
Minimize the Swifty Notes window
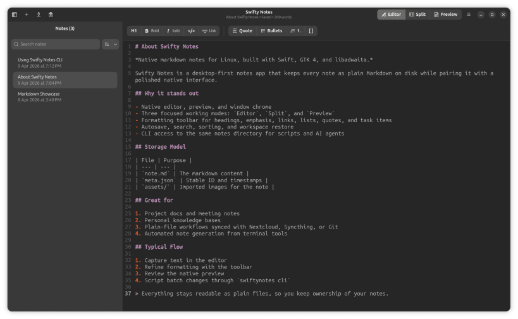pyautogui.click(x=481, y=15)
